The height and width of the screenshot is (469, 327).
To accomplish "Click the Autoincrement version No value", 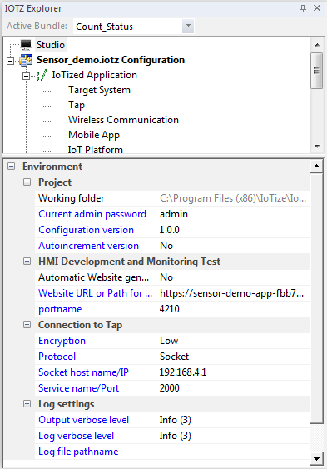I will click(x=233, y=246).
